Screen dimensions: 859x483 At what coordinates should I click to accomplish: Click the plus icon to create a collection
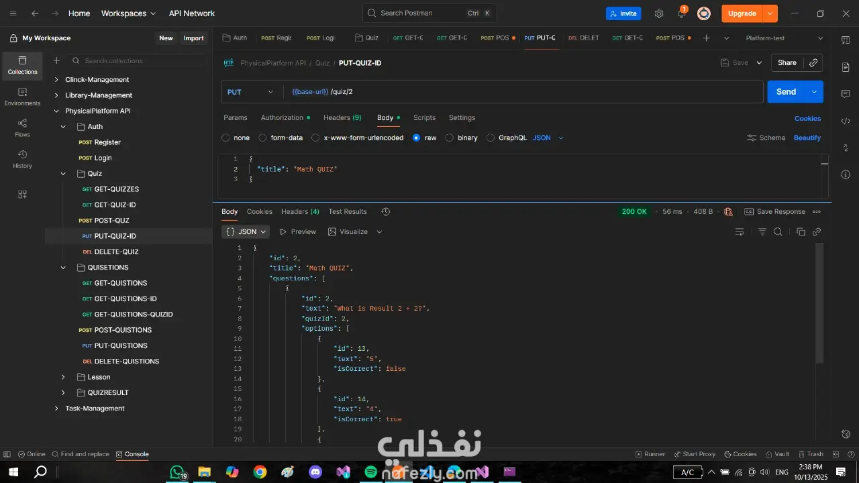(56, 60)
